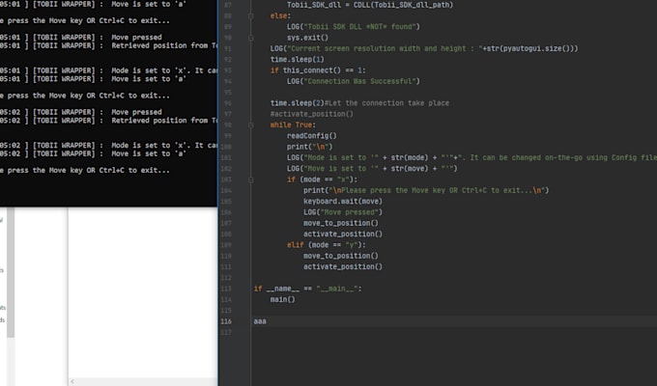Click move_to_position() on line 110

click(341, 256)
